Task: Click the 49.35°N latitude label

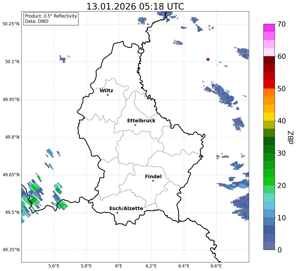Action: (11, 250)
